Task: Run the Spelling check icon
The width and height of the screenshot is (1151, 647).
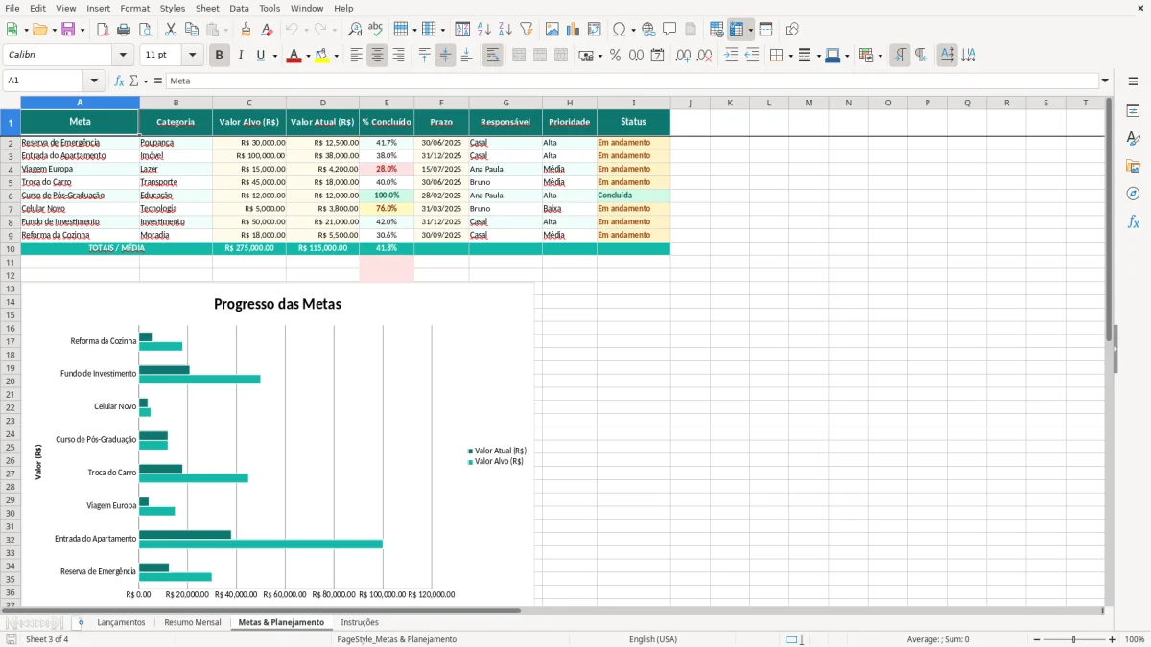Action: [375, 30]
